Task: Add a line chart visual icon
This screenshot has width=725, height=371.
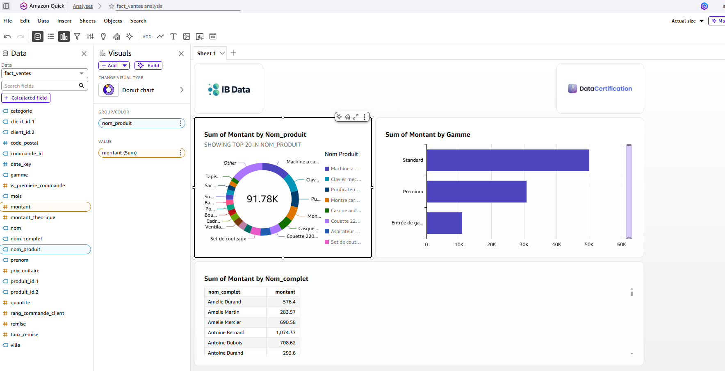Action: [x=160, y=36]
